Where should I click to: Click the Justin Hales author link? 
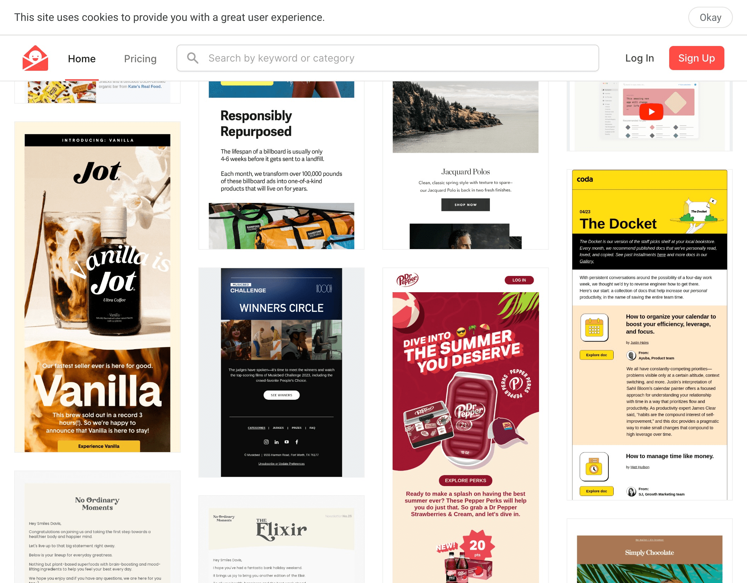click(x=639, y=342)
